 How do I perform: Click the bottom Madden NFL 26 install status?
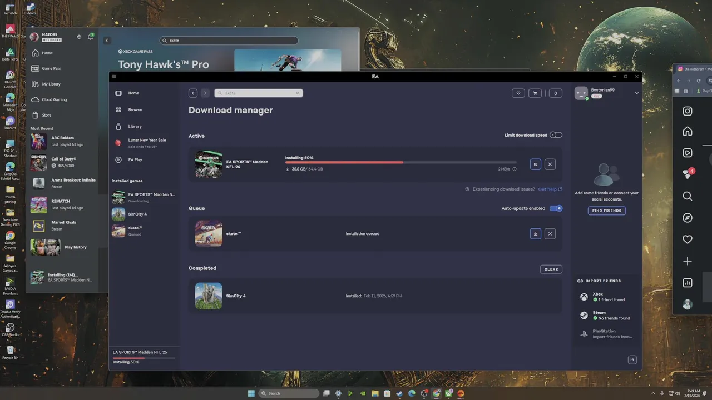tap(144, 357)
